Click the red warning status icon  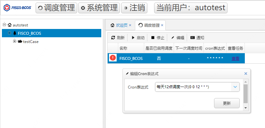point(113,58)
